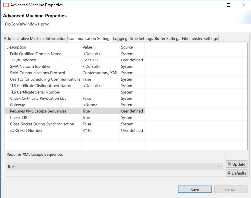251x198 pixels.
Task: Click the <None> gateway value
Action: click(100, 105)
